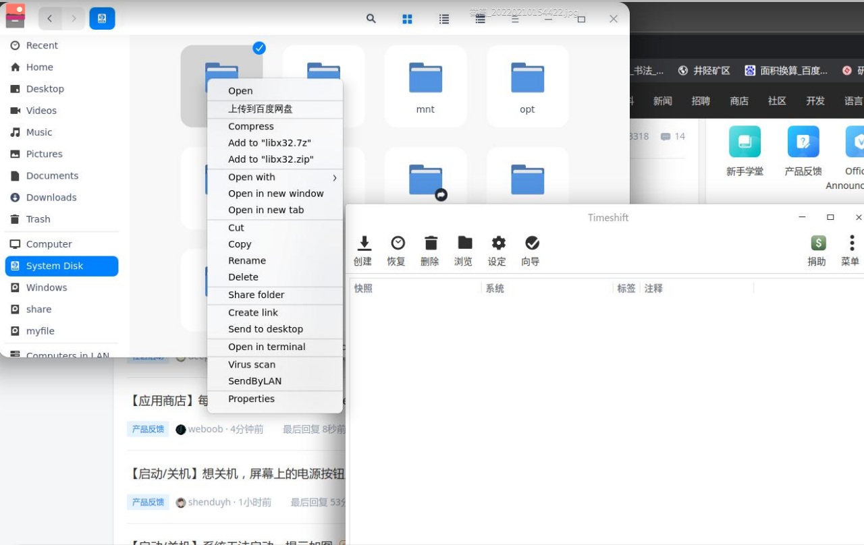864x545 pixels.
Task: Open Trash in sidebar
Action: [x=61, y=219]
